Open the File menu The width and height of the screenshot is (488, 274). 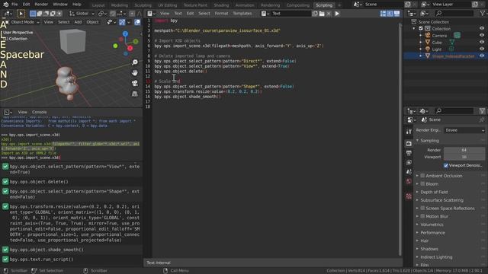pyautogui.click(x=14, y=5)
